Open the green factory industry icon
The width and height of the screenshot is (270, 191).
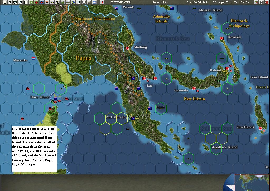63,2
